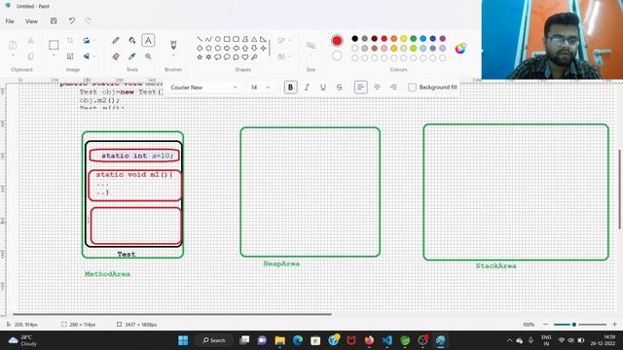This screenshot has width=623, height=350.
Task: Open Firefox from taskbar
Action: coord(369,340)
